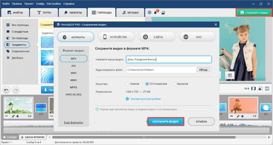Open the Слайд menu
This screenshot has height=145, width=273.
[40, 4]
